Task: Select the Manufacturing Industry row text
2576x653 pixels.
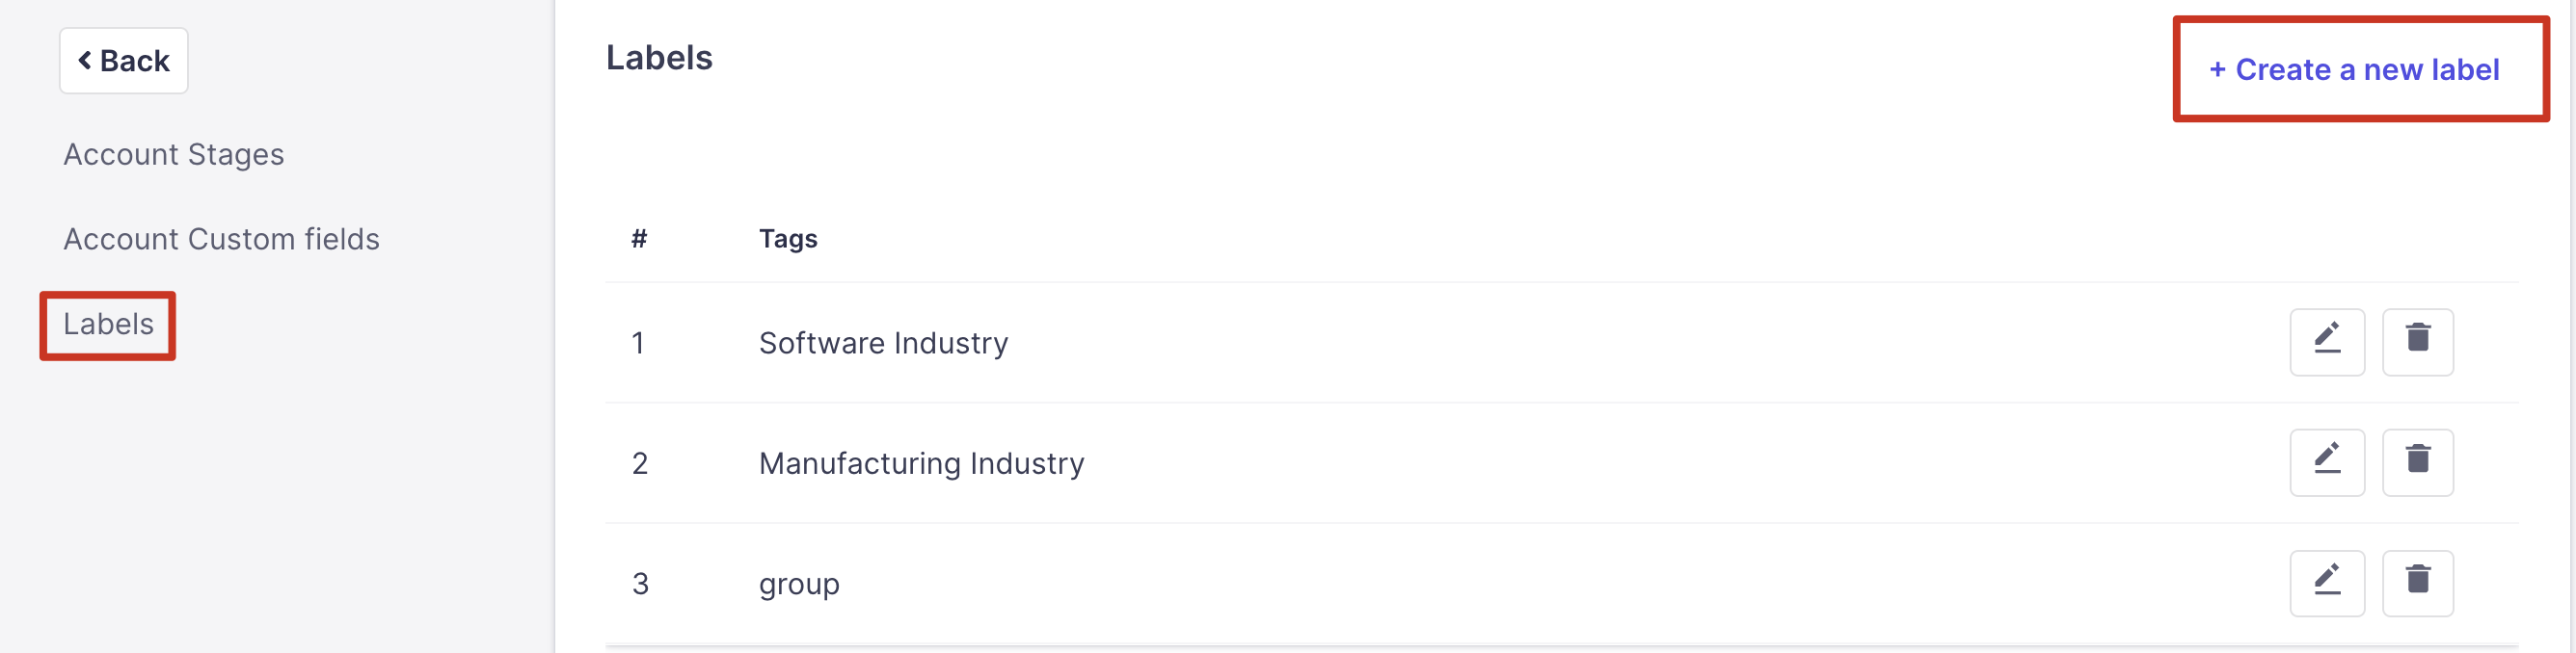Action: click(921, 463)
